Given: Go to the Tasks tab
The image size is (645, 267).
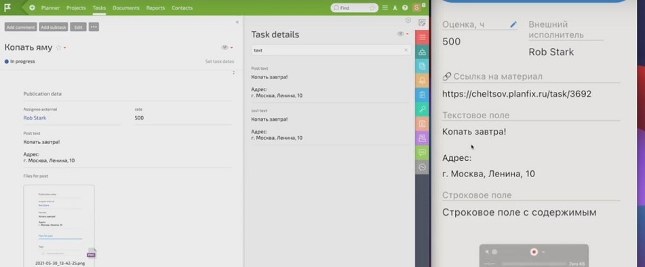Looking at the screenshot, I should 99,8.
